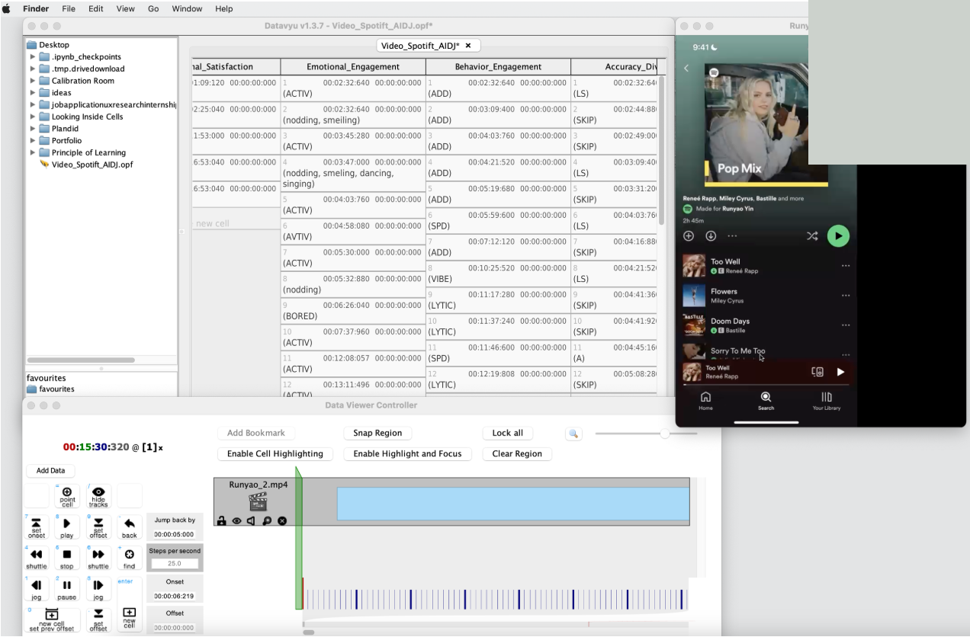Click the zoom magnifier beside Lock all
This screenshot has width=970, height=637.
pos(573,434)
